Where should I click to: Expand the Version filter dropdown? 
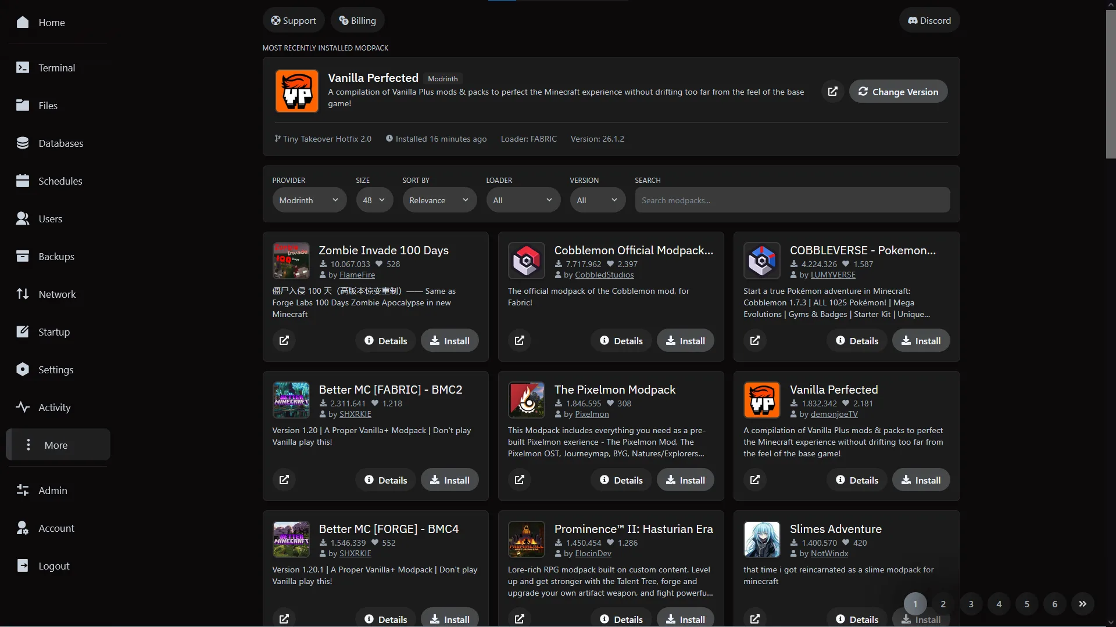click(598, 200)
